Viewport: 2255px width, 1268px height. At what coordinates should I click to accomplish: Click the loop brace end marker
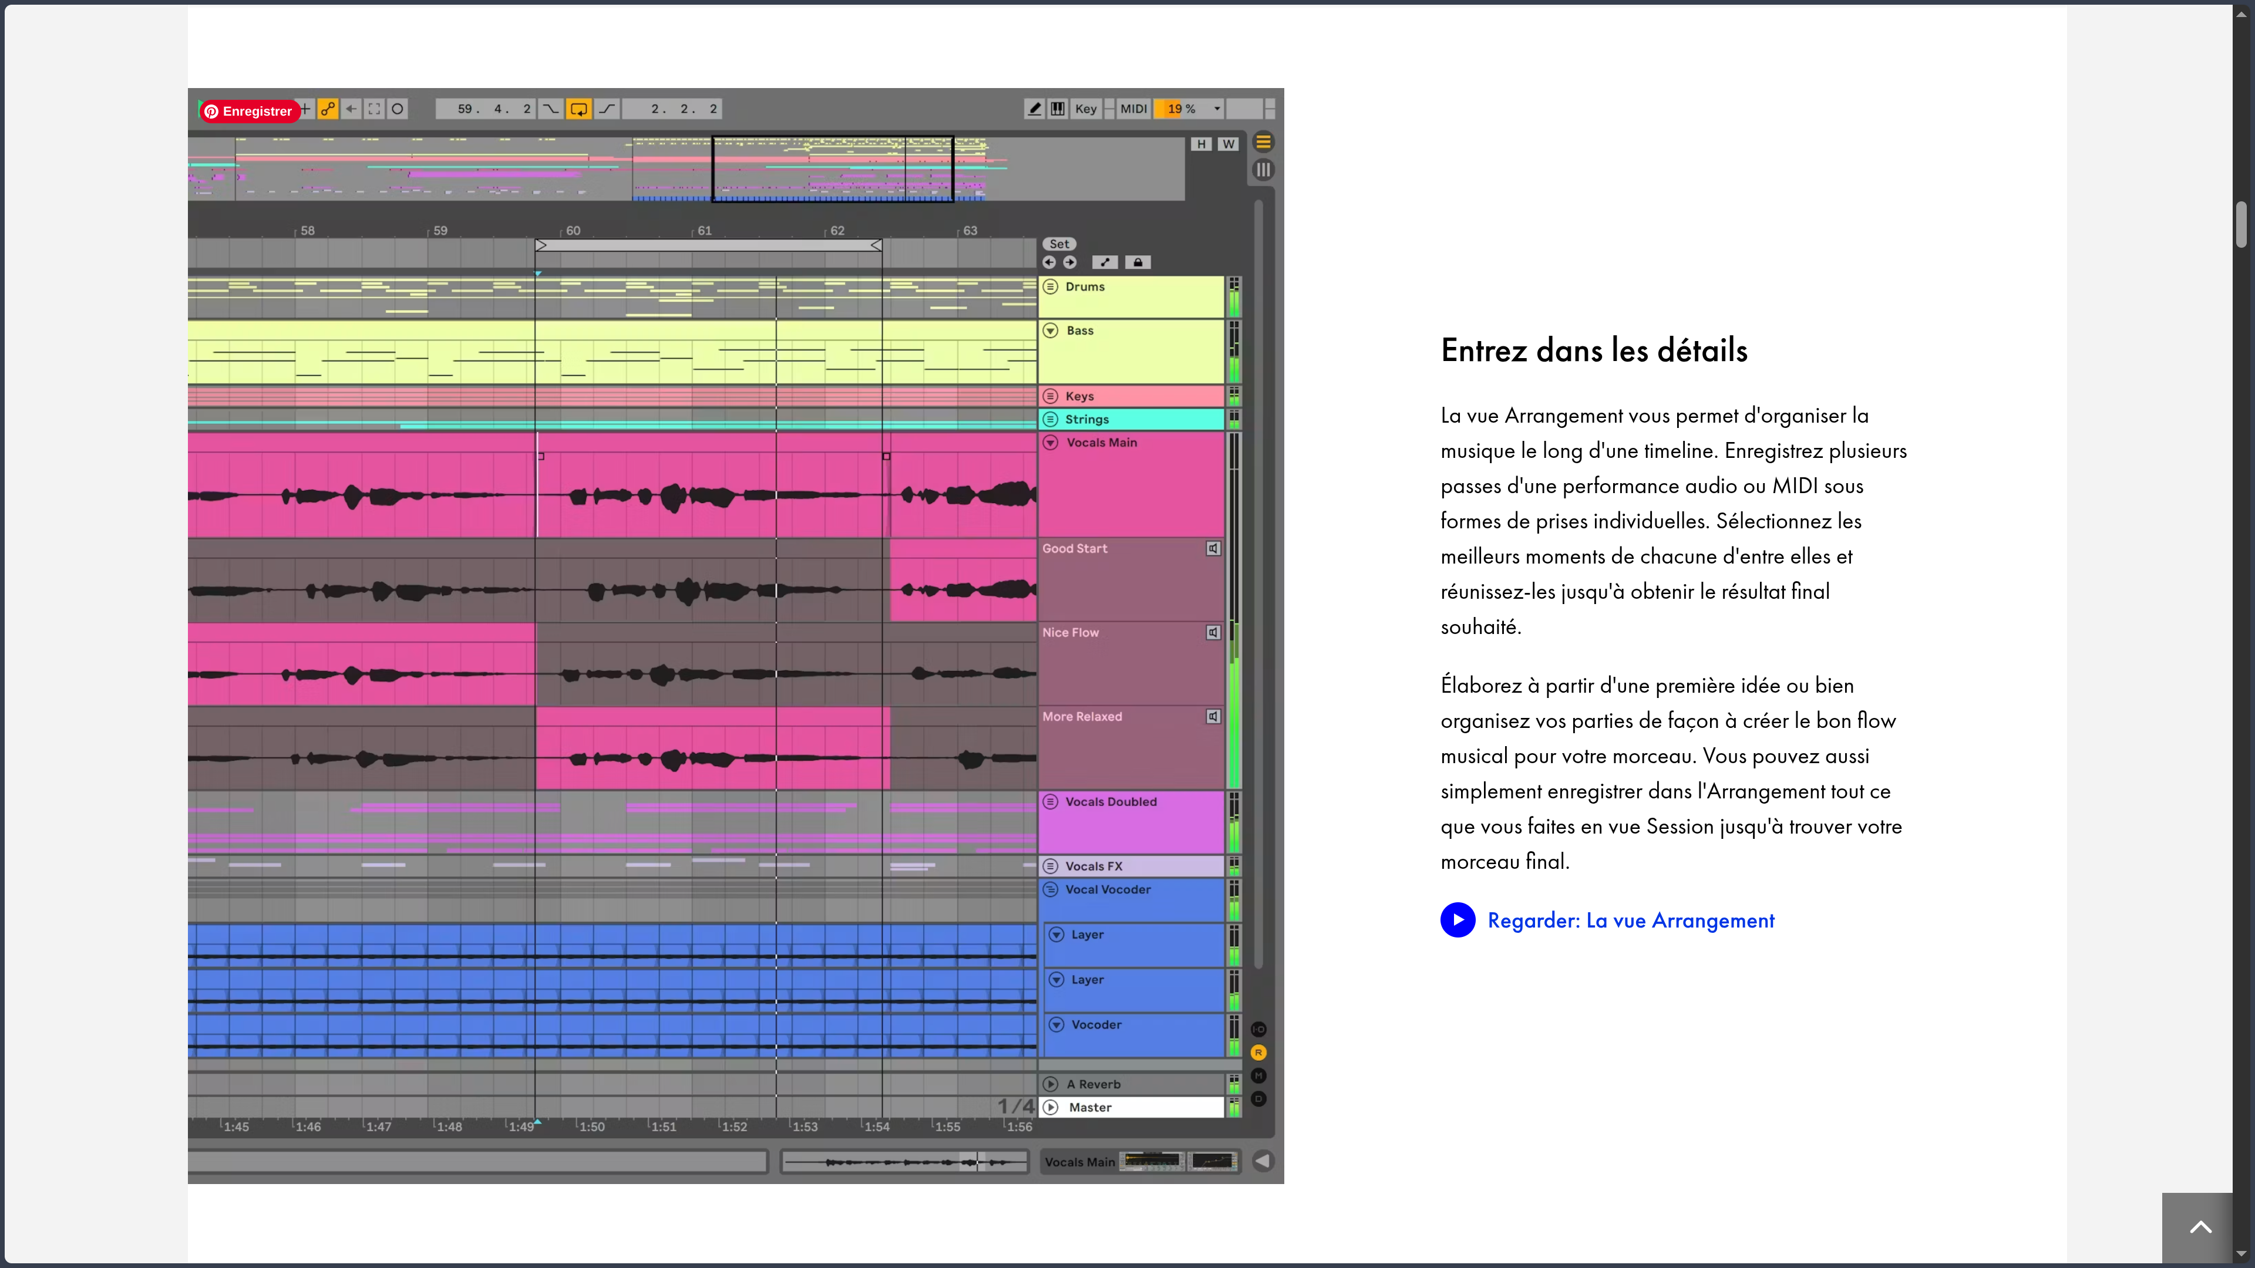pos(876,246)
